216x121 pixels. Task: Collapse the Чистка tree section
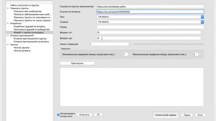[x=8, y=45]
